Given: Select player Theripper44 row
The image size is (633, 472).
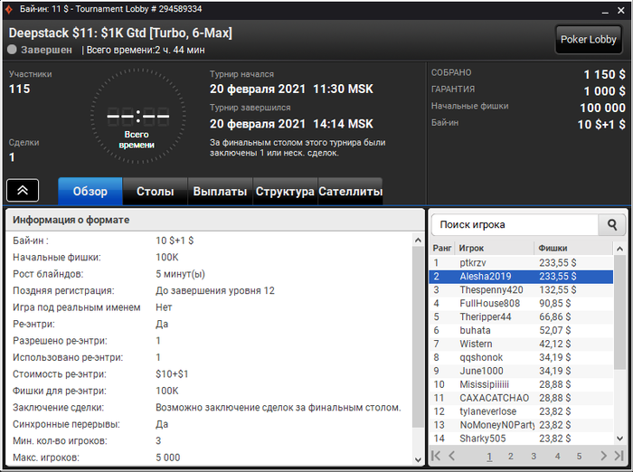Looking at the screenshot, I should pos(521,317).
